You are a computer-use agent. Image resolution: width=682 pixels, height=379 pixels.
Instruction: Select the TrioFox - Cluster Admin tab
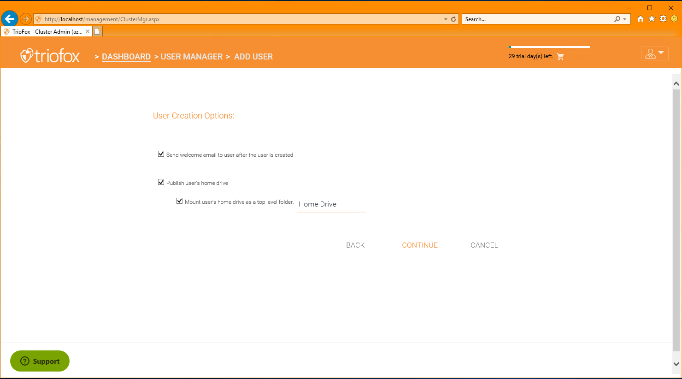point(46,31)
